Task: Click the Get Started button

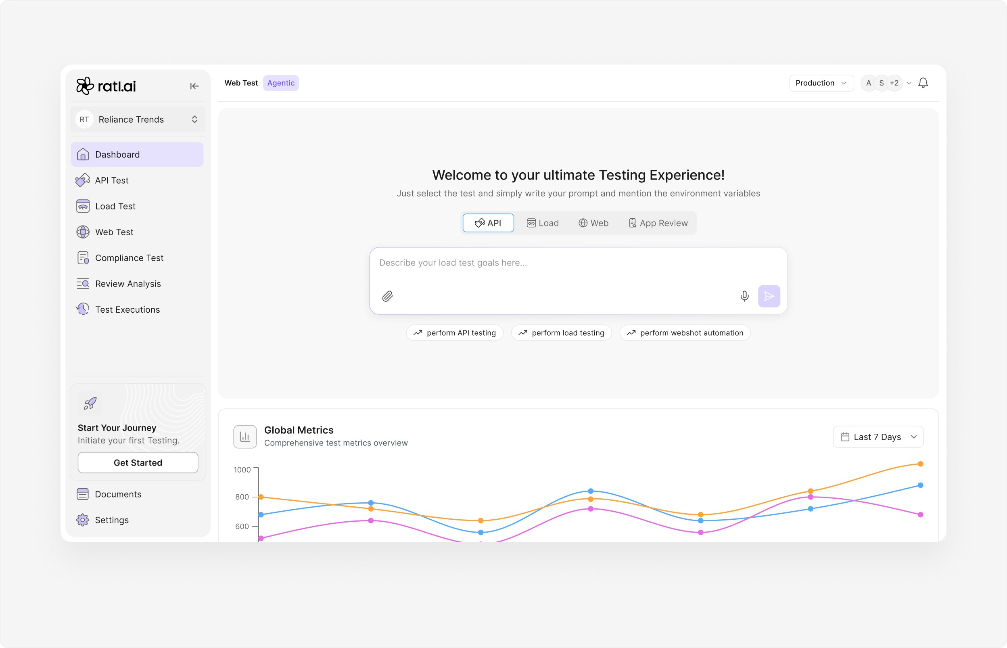Action: (138, 462)
